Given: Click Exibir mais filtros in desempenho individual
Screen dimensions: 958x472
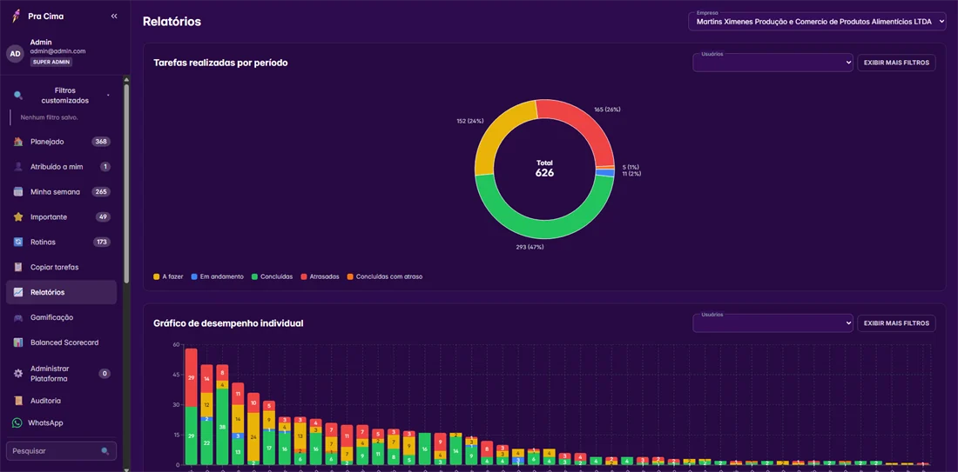Looking at the screenshot, I should tap(896, 323).
